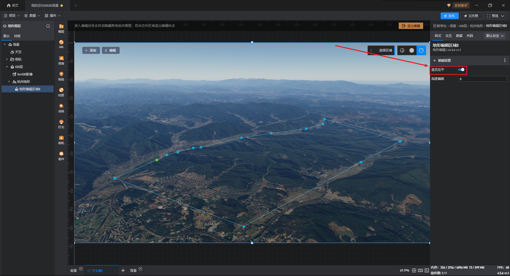Open the console terminal icon
Screen dimensions: 510x276
pos(427,270)
